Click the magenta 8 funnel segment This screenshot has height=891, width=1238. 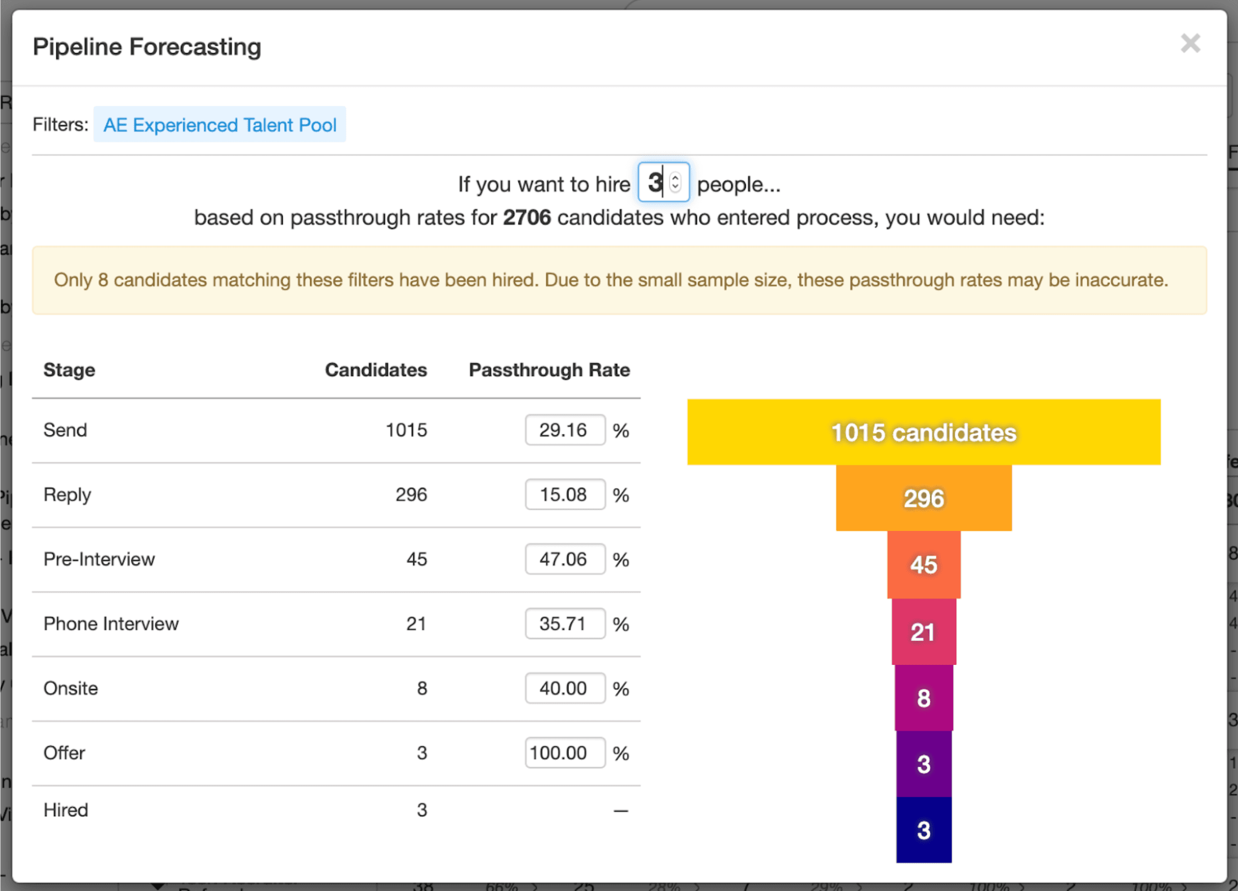(x=923, y=698)
